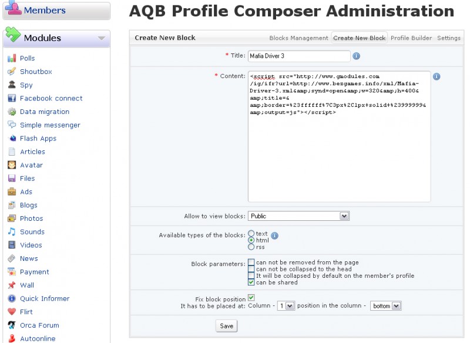Click the Shoutbox icon

point(12,71)
